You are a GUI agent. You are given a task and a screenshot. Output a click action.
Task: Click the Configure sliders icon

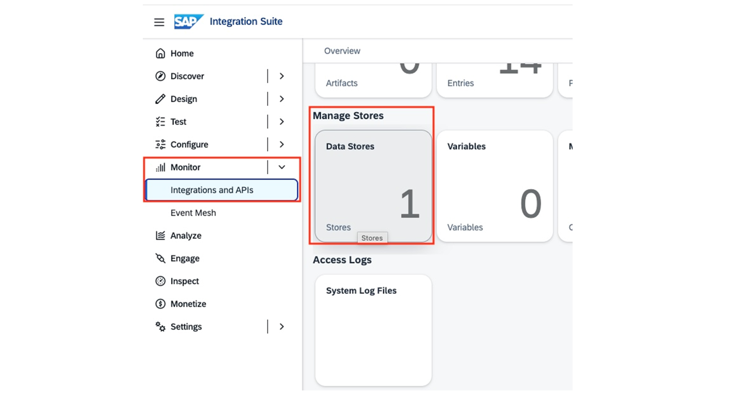(160, 145)
